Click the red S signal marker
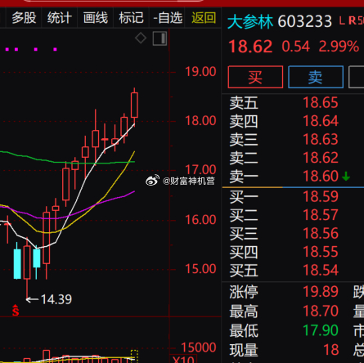The width and height of the screenshot is (364, 363). 16,311
